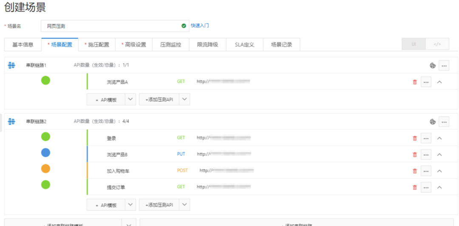Click the 快速入门 link
Viewport: 459px width, 226px height.
pyautogui.click(x=200, y=26)
